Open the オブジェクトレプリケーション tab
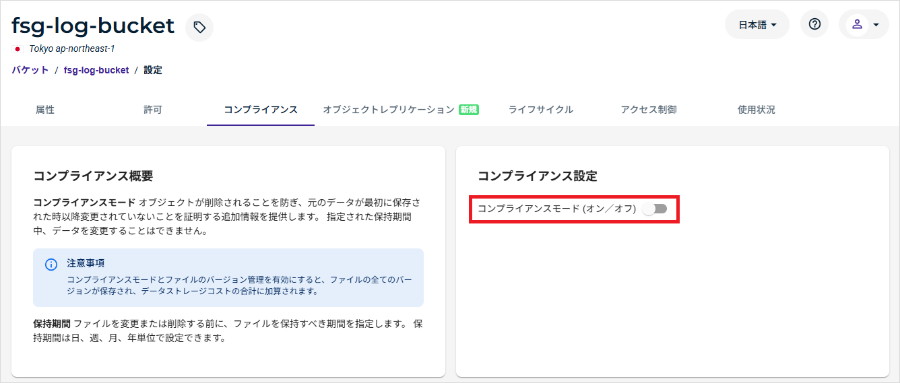 click(389, 110)
